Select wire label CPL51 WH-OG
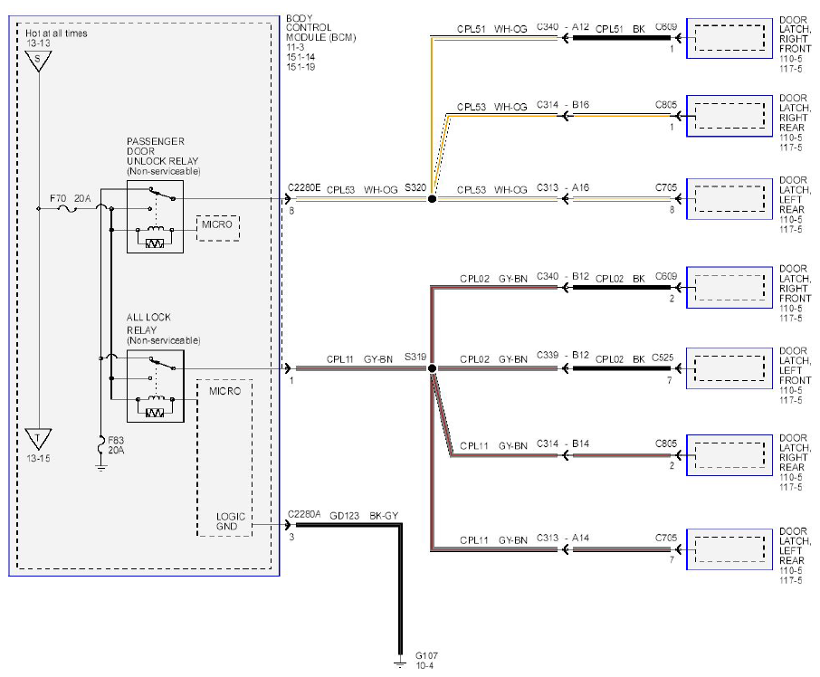Screen dimensions: 820x677 492,29
